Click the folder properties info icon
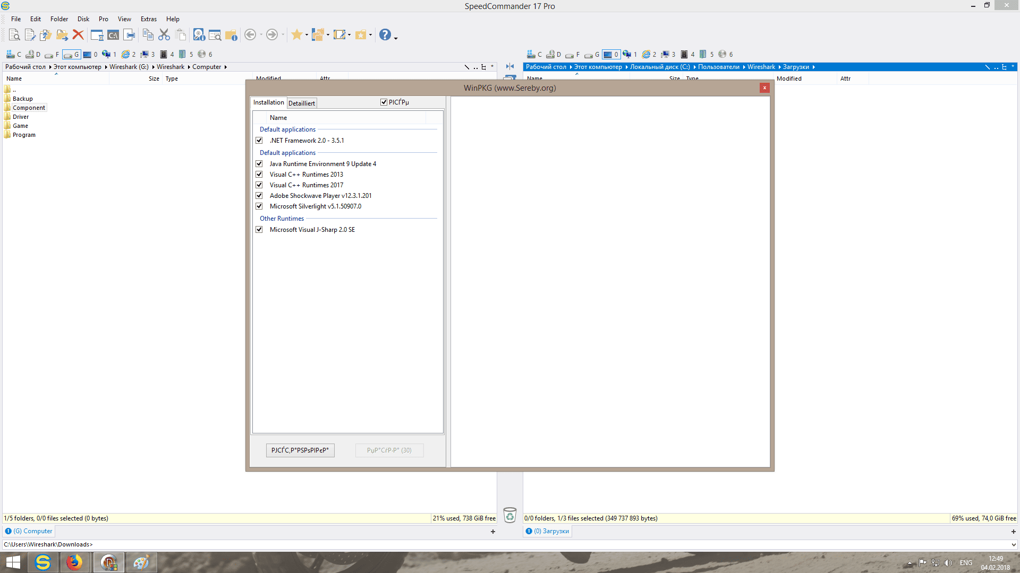Image resolution: width=1020 pixels, height=573 pixels. [231, 35]
